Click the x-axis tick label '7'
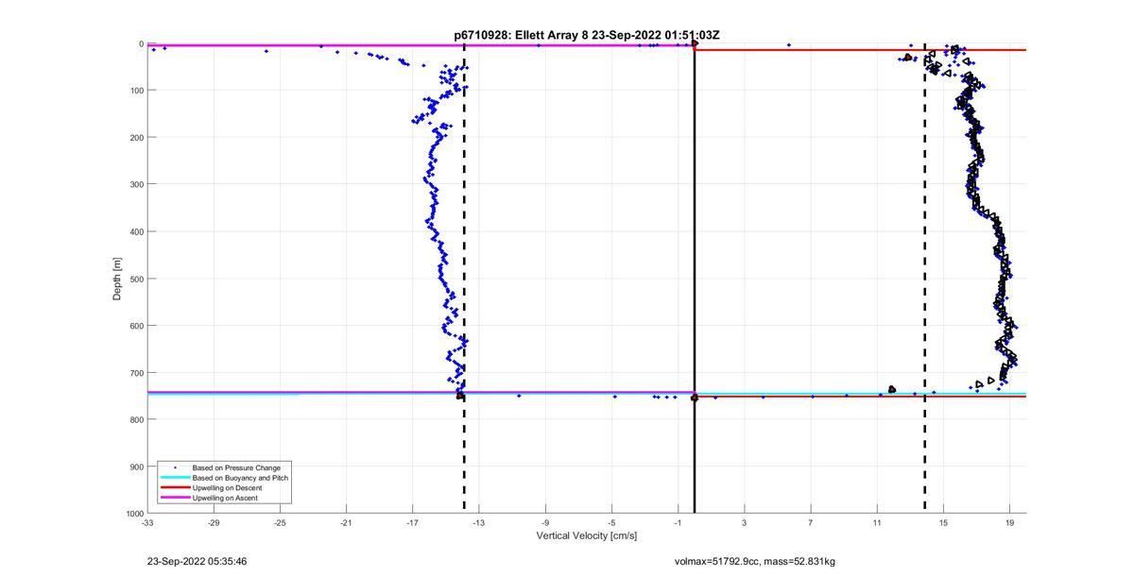The width and height of the screenshot is (1134, 577). point(810,522)
